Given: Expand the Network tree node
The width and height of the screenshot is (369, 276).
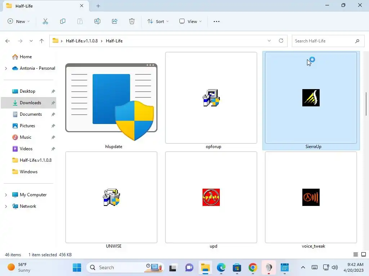Looking at the screenshot, I should pyautogui.click(x=6, y=206).
